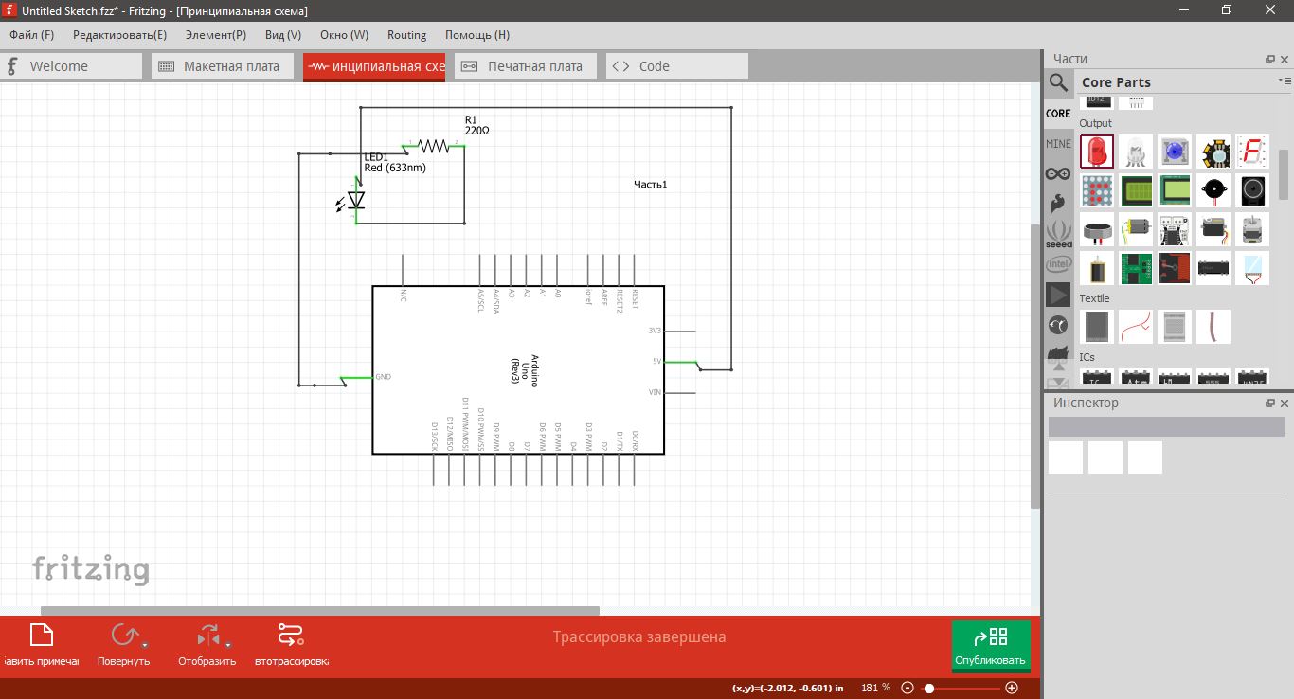Open the Вид menu
Screen dimensions: 1294x699
tap(283, 35)
